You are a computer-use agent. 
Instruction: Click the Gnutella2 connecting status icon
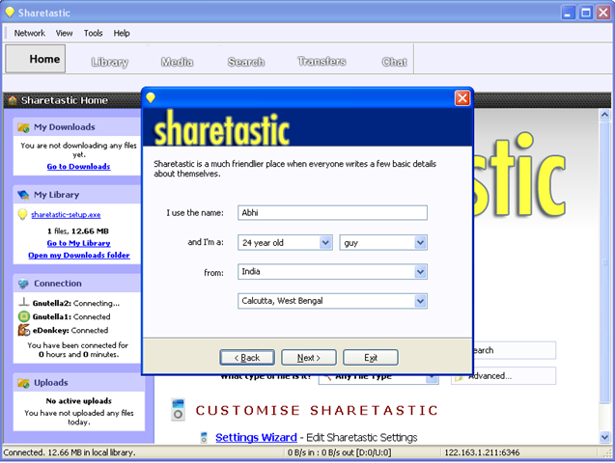[x=24, y=302]
